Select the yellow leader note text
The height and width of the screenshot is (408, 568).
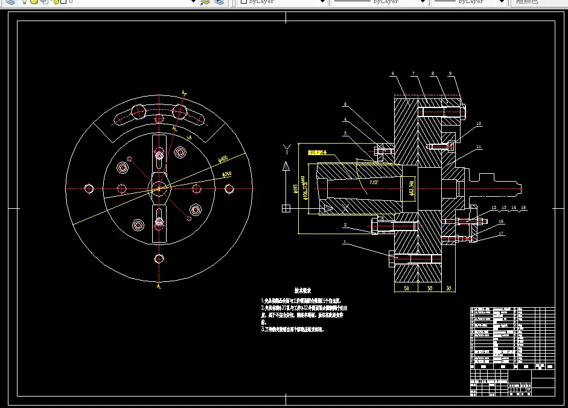317,153
